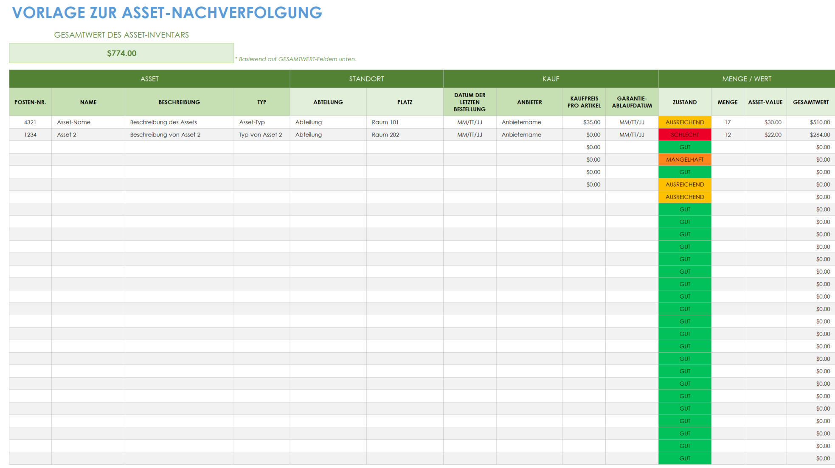This screenshot has height=468, width=835.
Task: Select $0.00 purchase price in Asset 2 row
Action: click(584, 135)
